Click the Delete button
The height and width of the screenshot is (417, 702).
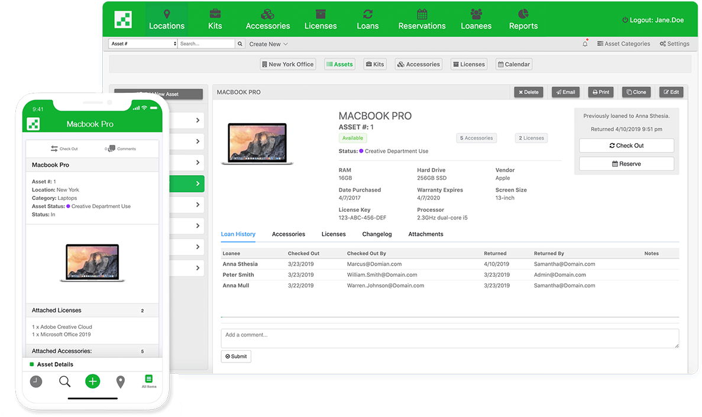[528, 92]
